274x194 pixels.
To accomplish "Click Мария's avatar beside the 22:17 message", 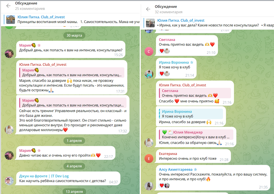I will (9, 155).
